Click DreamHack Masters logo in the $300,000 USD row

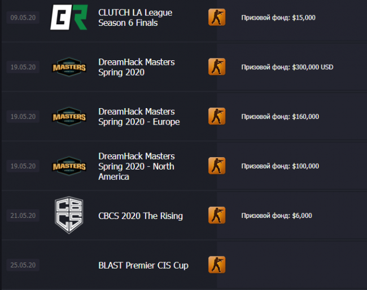pyautogui.click(x=69, y=67)
